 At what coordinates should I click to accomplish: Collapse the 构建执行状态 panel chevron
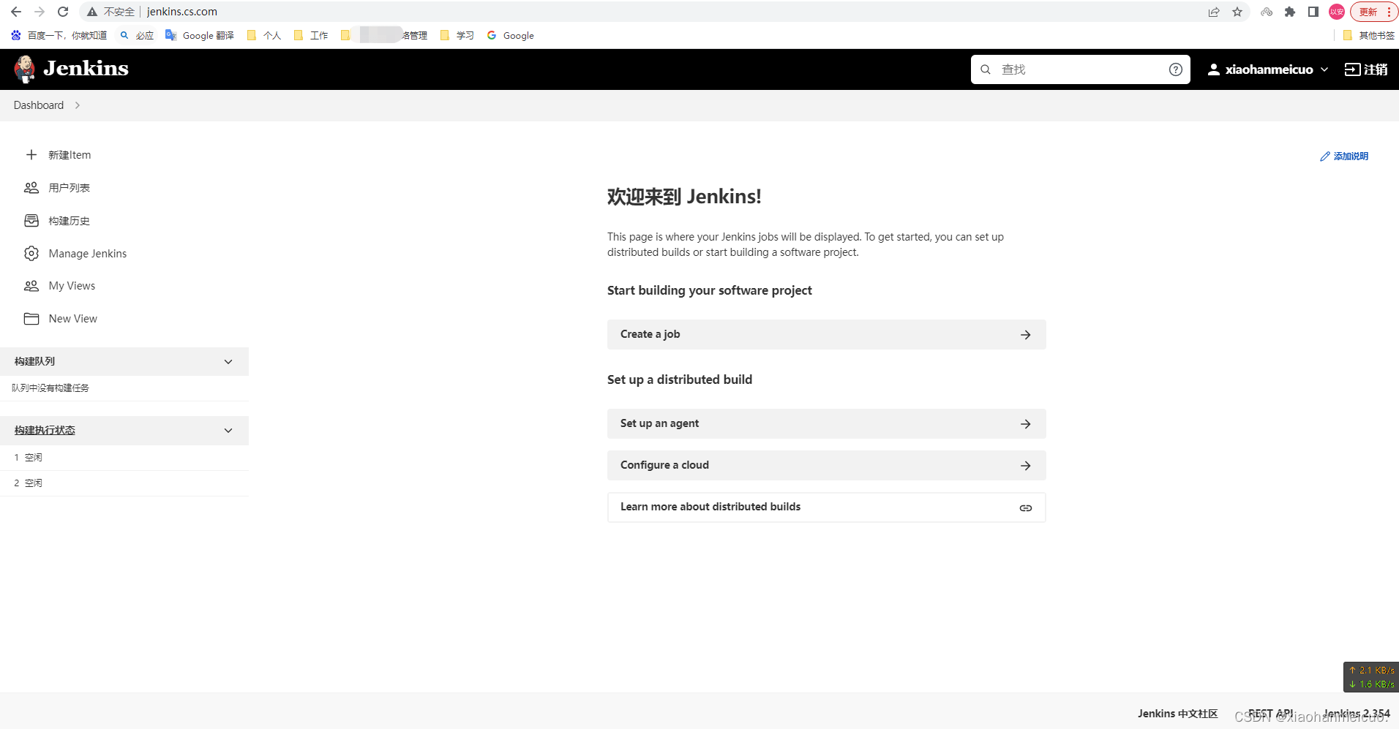[x=228, y=431]
